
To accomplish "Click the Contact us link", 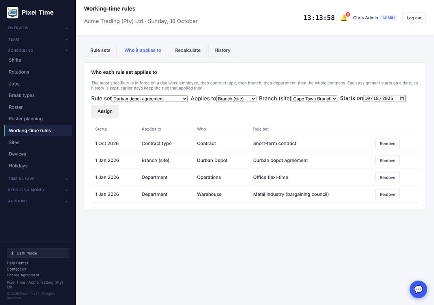I will click(x=16, y=269).
